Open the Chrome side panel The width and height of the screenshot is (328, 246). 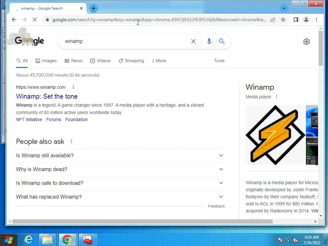click(x=296, y=20)
